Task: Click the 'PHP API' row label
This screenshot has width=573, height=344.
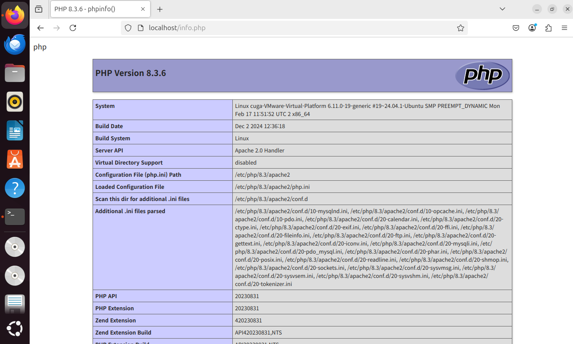Action: click(x=106, y=296)
